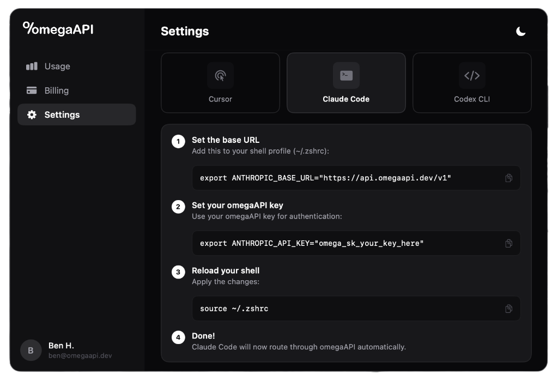The height and width of the screenshot is (380, 558).
Task: Copy the source ~/.zshrc command
Action: 509,309
